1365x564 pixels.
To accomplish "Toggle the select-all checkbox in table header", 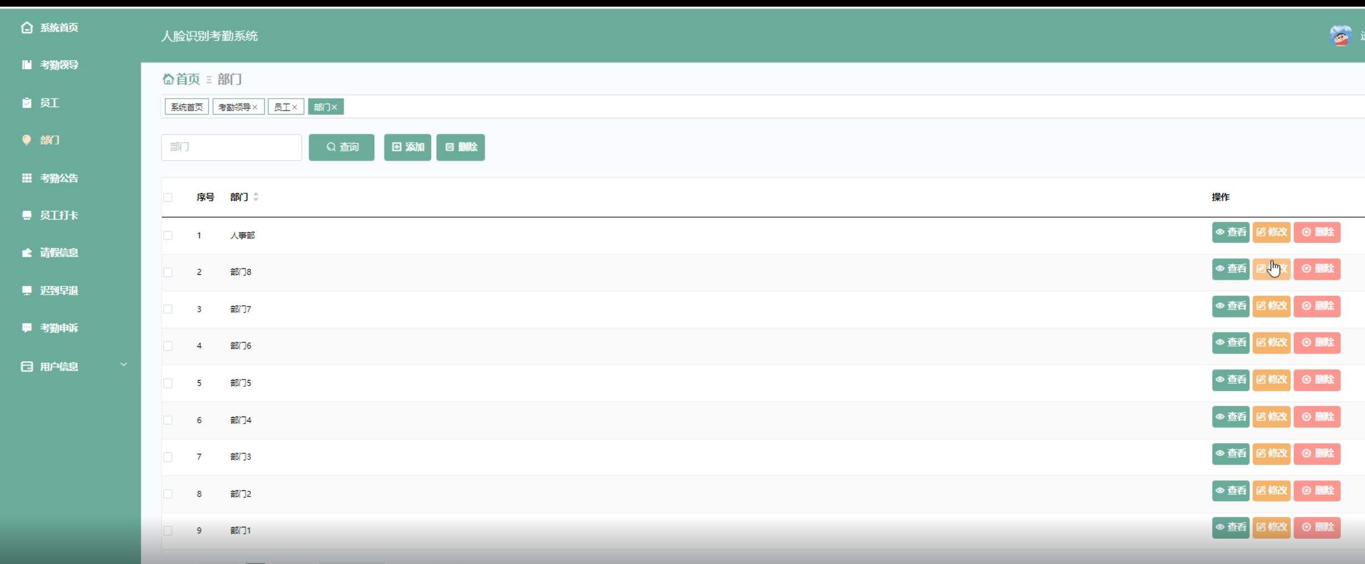I will (x=168, y=197).
